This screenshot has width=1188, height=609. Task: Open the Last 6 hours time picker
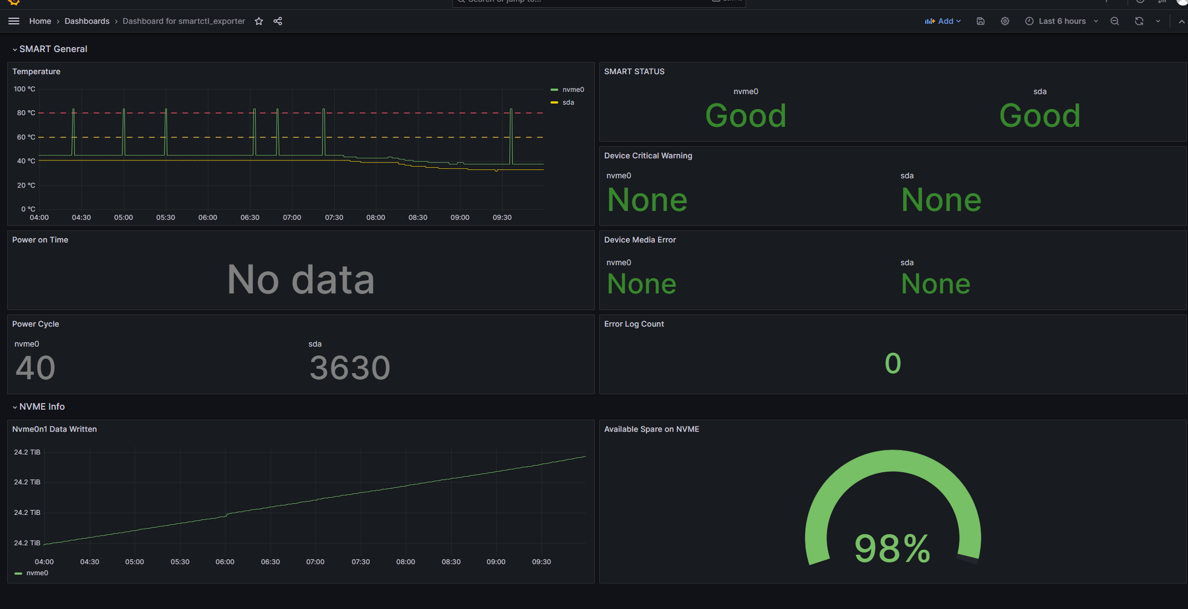[x=1061, y=21]
